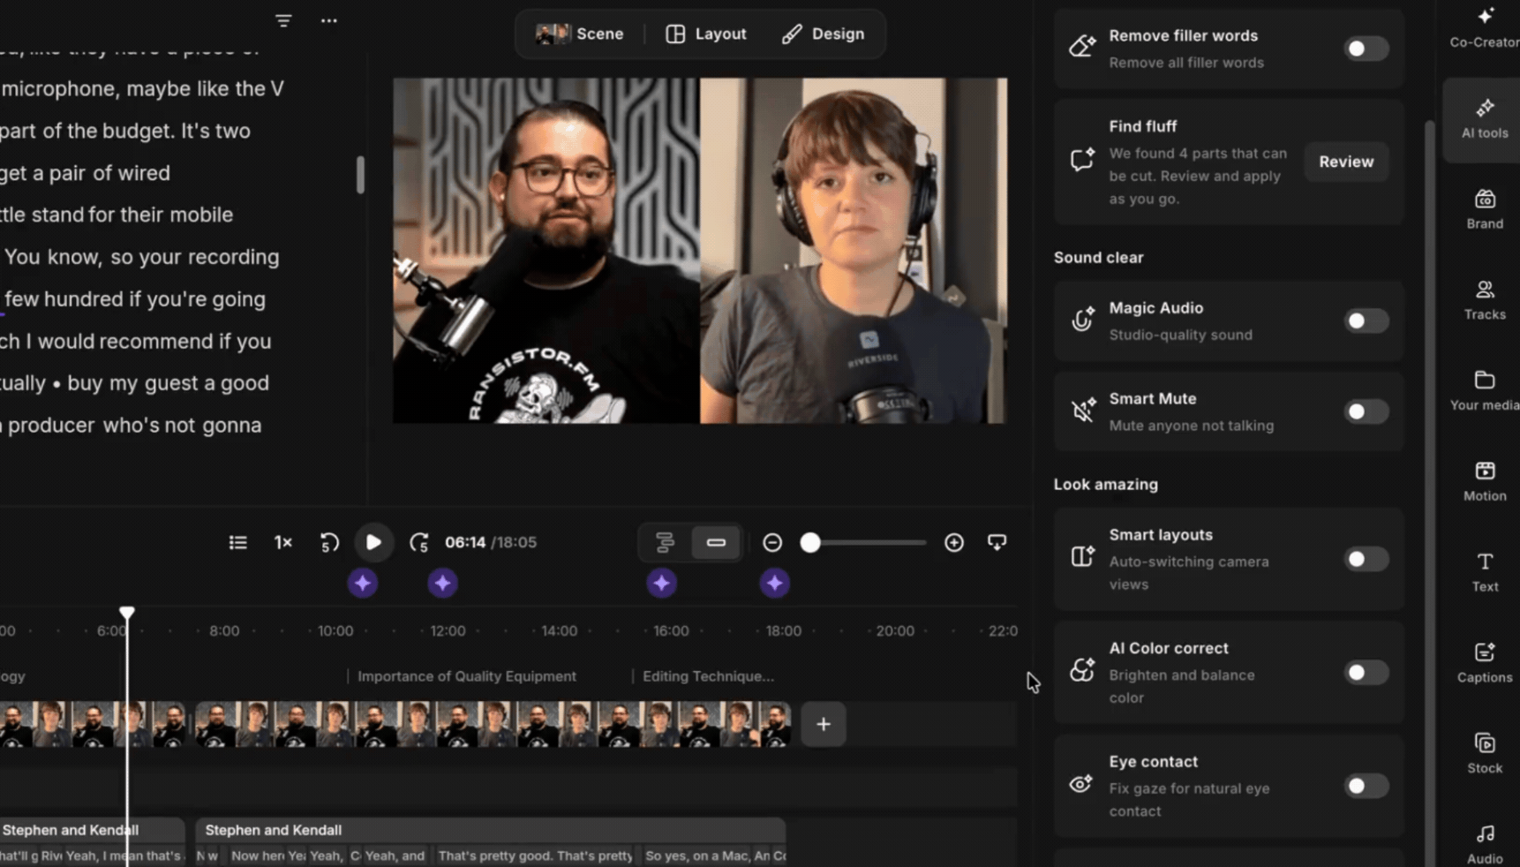Screen dimensions: 1520x867
Task: Click the Smart layouts icon
Action: click(1082, 555)
